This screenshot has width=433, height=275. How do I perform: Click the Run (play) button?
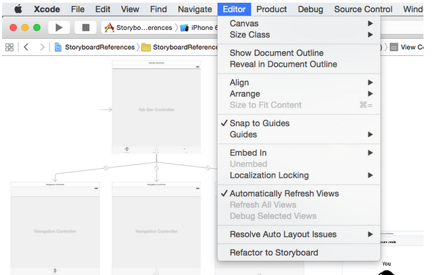click(x=59, y=27)
